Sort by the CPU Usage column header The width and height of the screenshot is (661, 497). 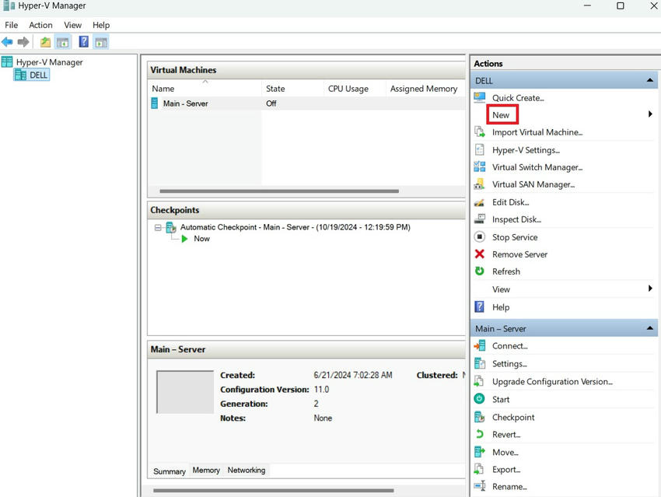click(x=355, y=89)
